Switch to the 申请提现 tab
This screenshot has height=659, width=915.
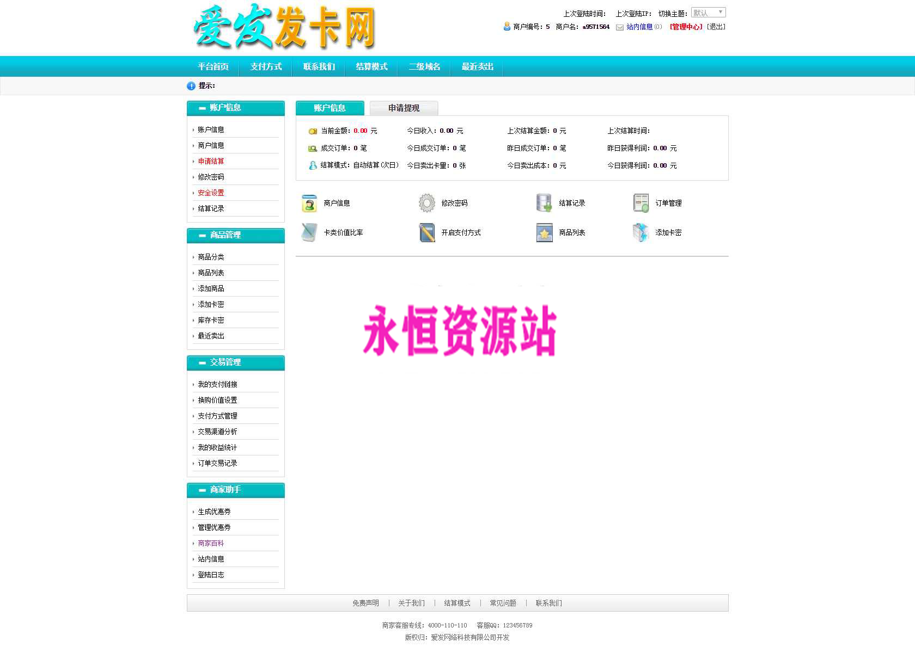[x=404, y=108]
